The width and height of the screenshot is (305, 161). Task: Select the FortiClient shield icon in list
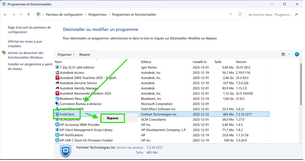coord(57,114)
